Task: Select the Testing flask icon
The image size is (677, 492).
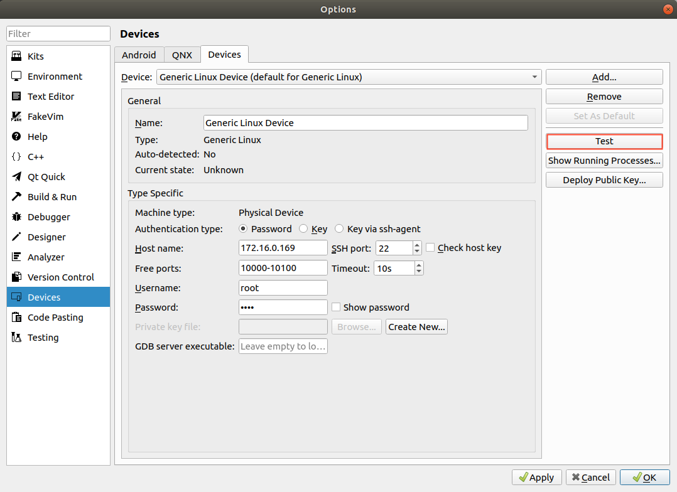Action: pos(17,338)
